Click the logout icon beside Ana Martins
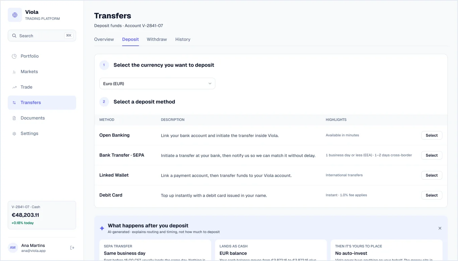 pyautogui.click(x=72, y=248)
